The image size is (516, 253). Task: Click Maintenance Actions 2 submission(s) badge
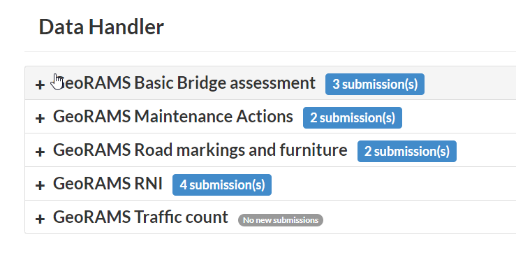click(353, 118)
